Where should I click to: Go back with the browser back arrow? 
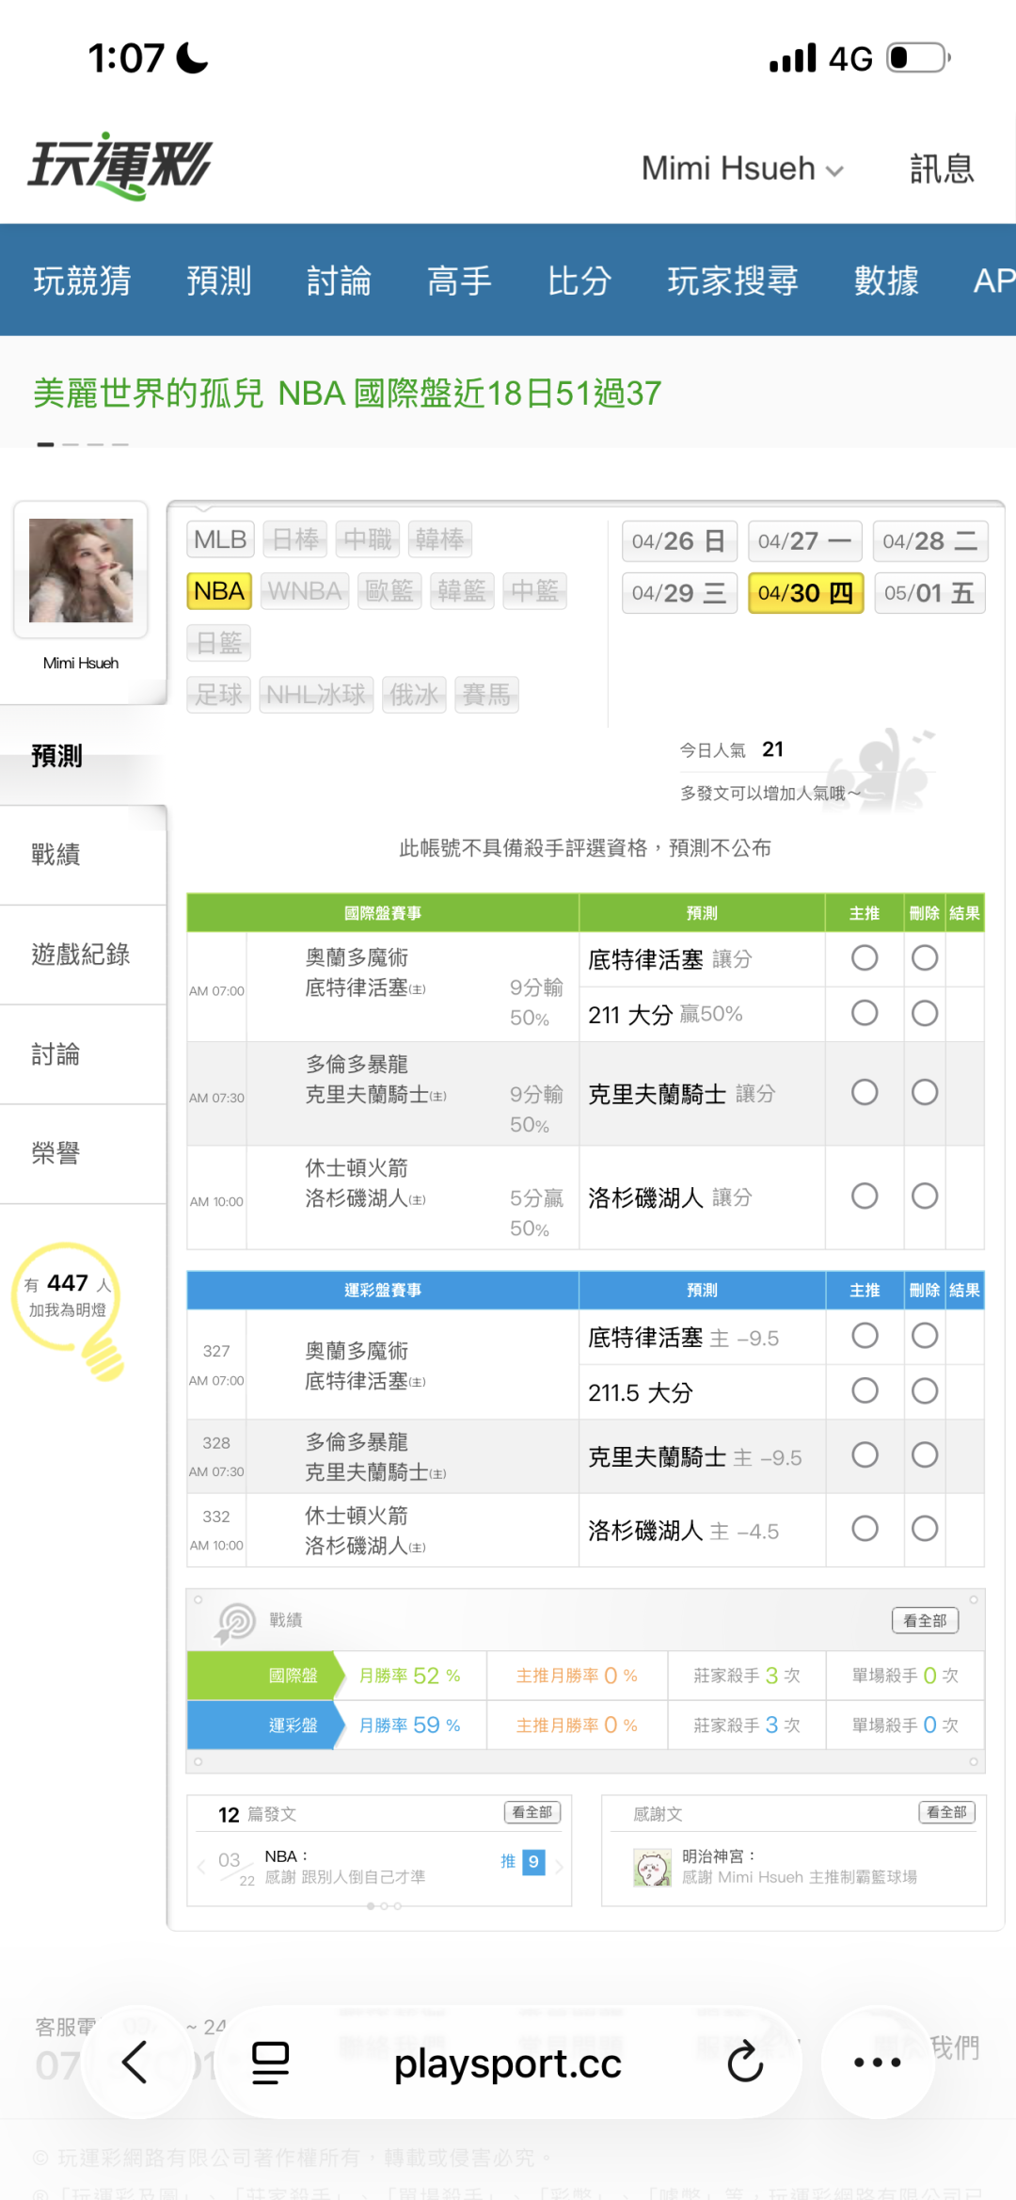tap(135, 2063)
